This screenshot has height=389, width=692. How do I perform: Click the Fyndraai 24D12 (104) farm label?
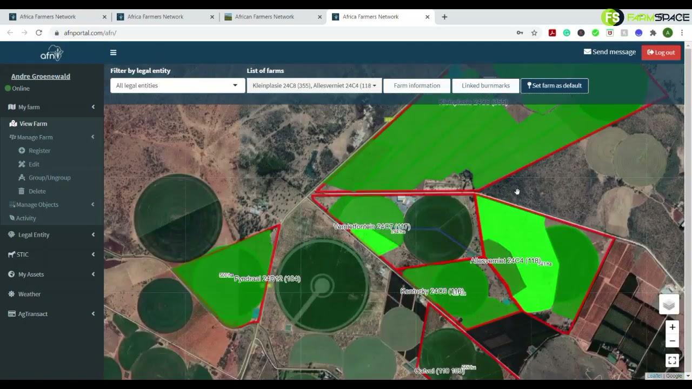pyautogui.click(x=267, y=279)
